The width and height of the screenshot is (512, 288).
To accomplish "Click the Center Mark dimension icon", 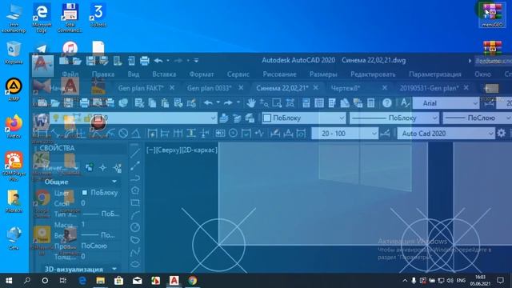I will pyautogui.click(x=233, y=134).
